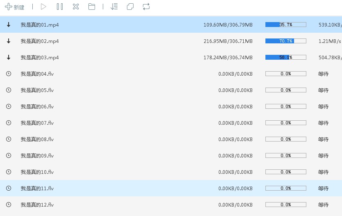Select file name 我是真的02.mp4

pos(40,41)
